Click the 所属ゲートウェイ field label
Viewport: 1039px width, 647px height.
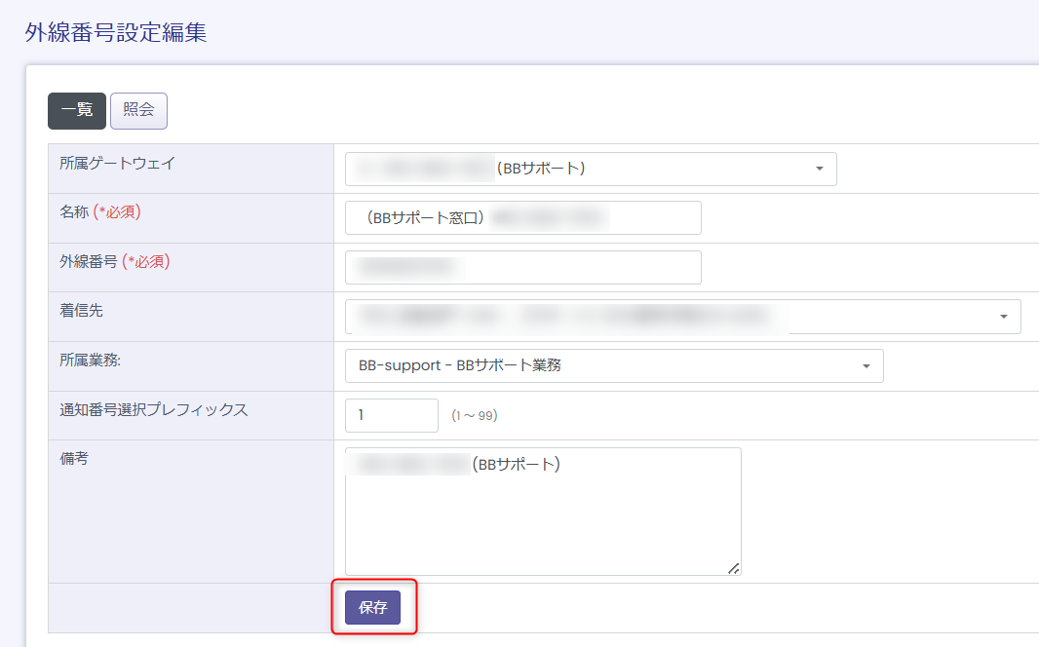[x=117, y=164]
